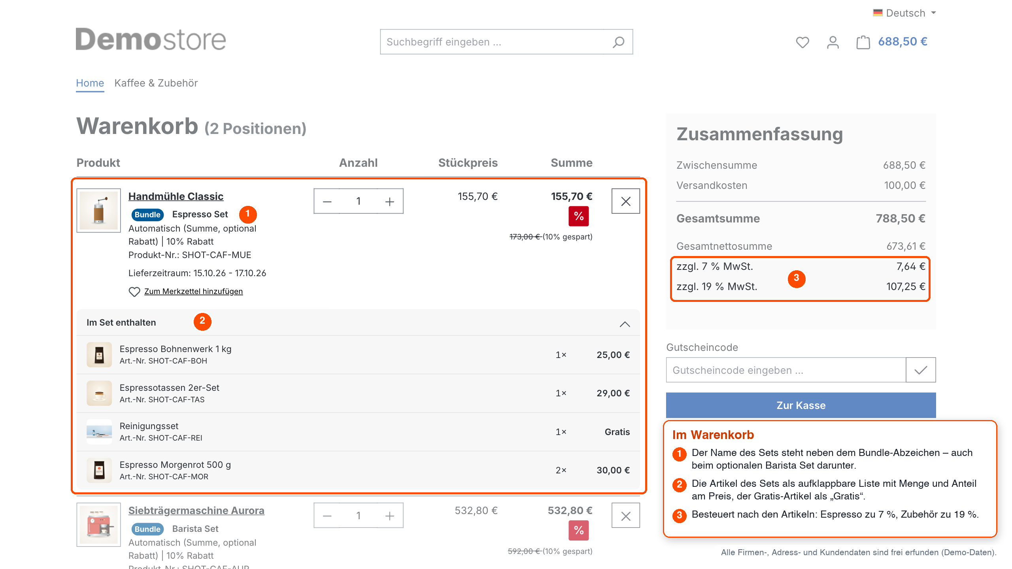This screenshot has height=569, width=1012.
Task: Open the Siebträgermaschine Aurora product link
Action: pos(196,511)
